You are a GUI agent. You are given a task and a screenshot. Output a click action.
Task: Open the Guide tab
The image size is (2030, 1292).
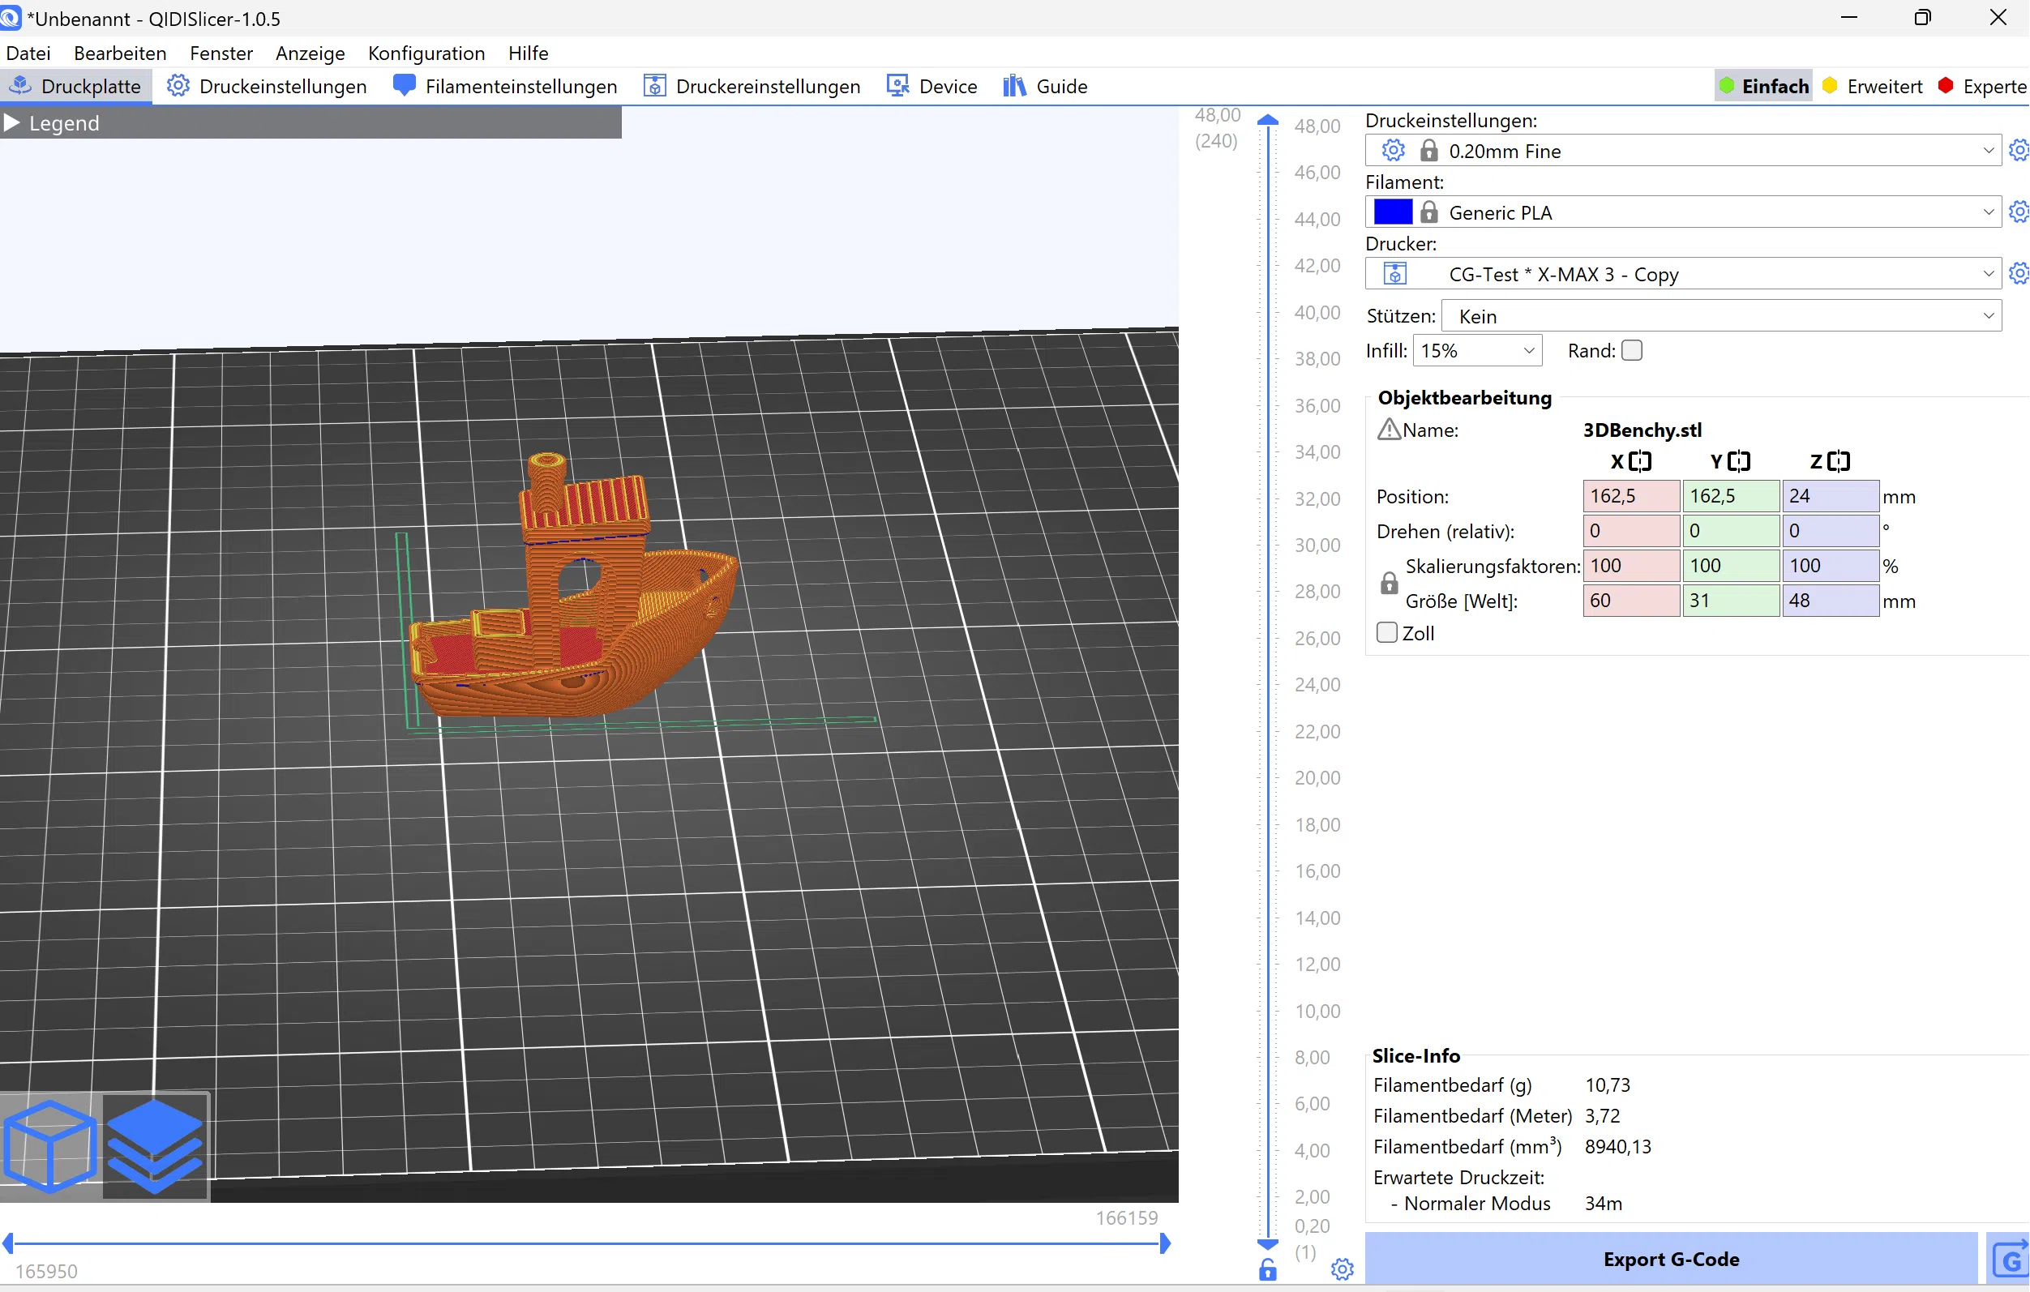[x=1045, y=86]
